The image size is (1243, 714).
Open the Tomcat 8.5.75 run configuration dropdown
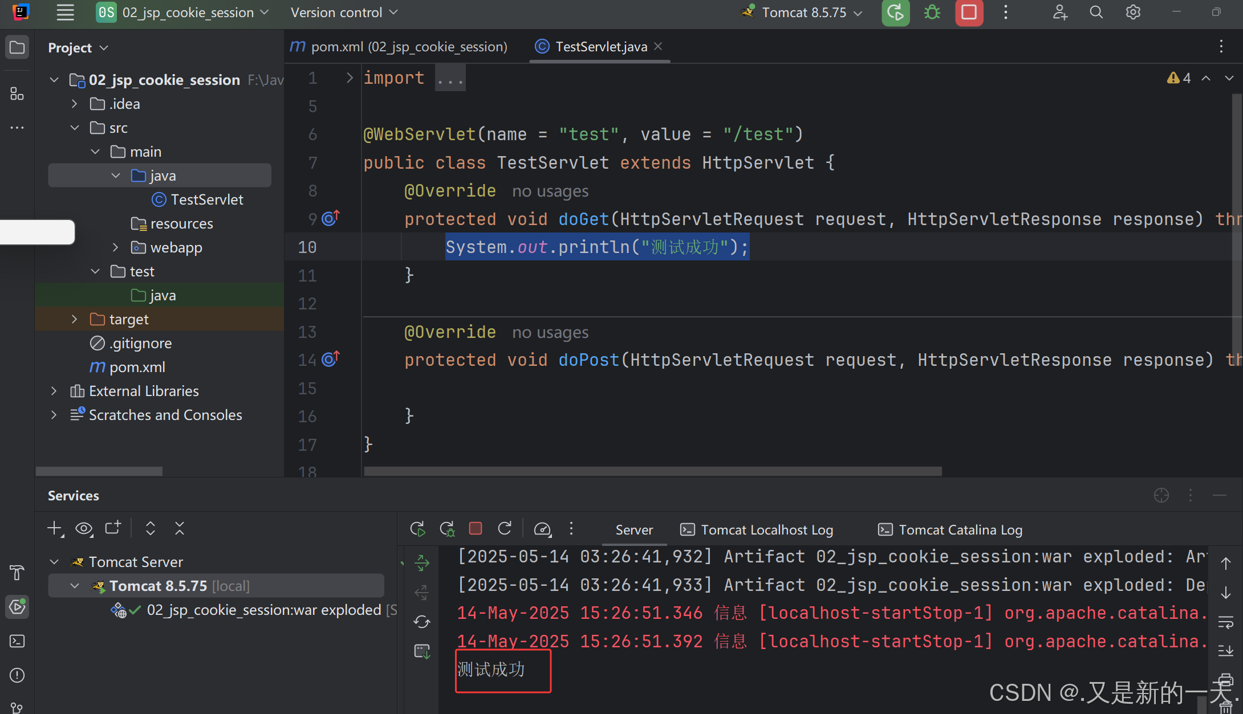(x=804, y=13)
